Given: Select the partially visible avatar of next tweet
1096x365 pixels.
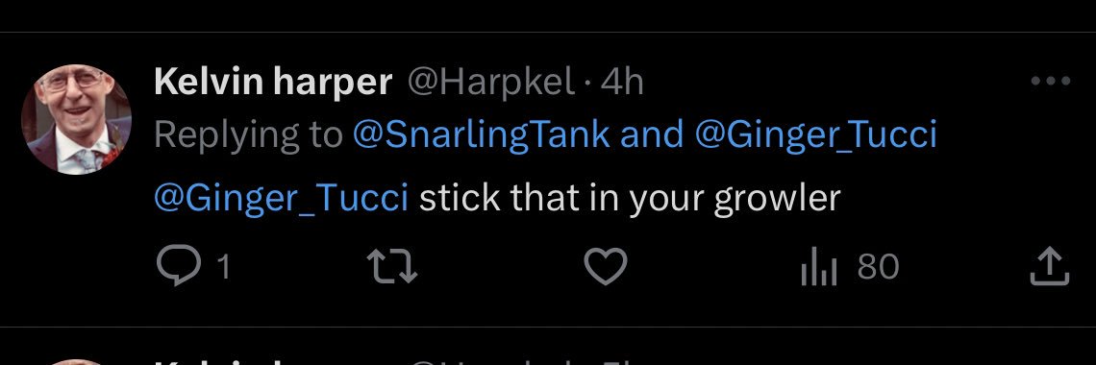Looking at the screenshot, I should [76, 361].
